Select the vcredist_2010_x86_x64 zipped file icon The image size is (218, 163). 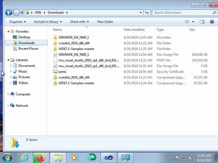point(55,77)
